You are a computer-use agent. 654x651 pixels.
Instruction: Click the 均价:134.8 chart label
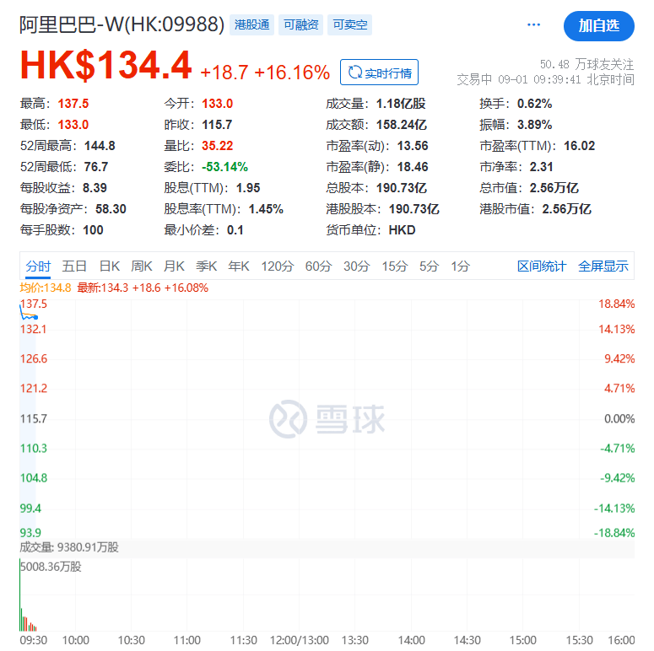point(46,288)
